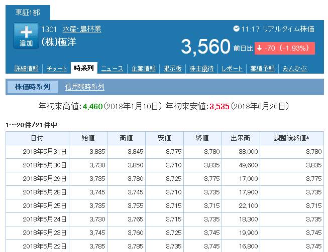Click the high price 3,755 on May 25
Image resolution: width=328 pixels, height=252 pixels.
point(136,206)
